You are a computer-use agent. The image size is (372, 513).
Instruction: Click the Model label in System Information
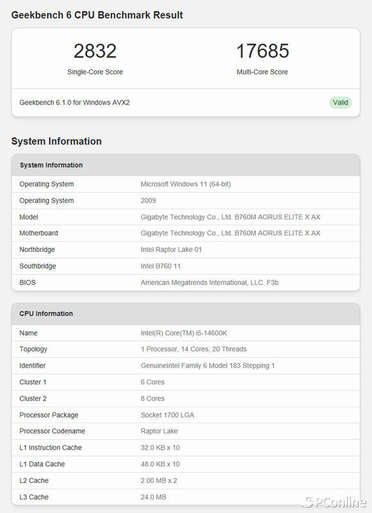pos(28,217)
